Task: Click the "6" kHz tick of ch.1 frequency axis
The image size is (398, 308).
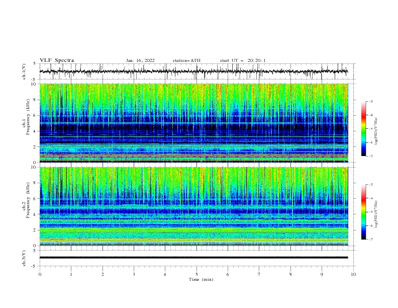Action: tap(35, 115)
